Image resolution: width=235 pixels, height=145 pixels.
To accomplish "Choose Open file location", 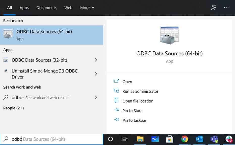I will click(x=138, y=101).
